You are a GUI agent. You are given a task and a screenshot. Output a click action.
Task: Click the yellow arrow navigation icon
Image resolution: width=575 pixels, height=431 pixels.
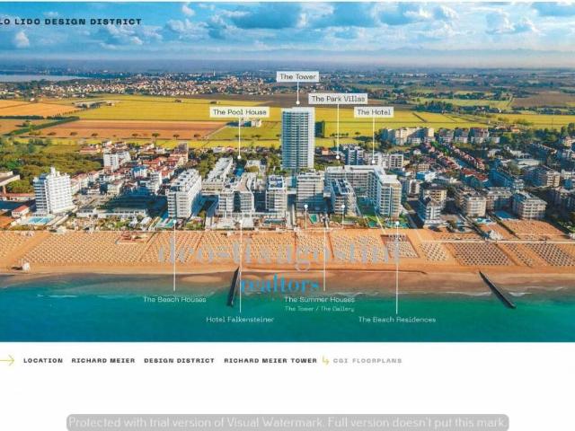pyautogui.click(x=7, y=361)
